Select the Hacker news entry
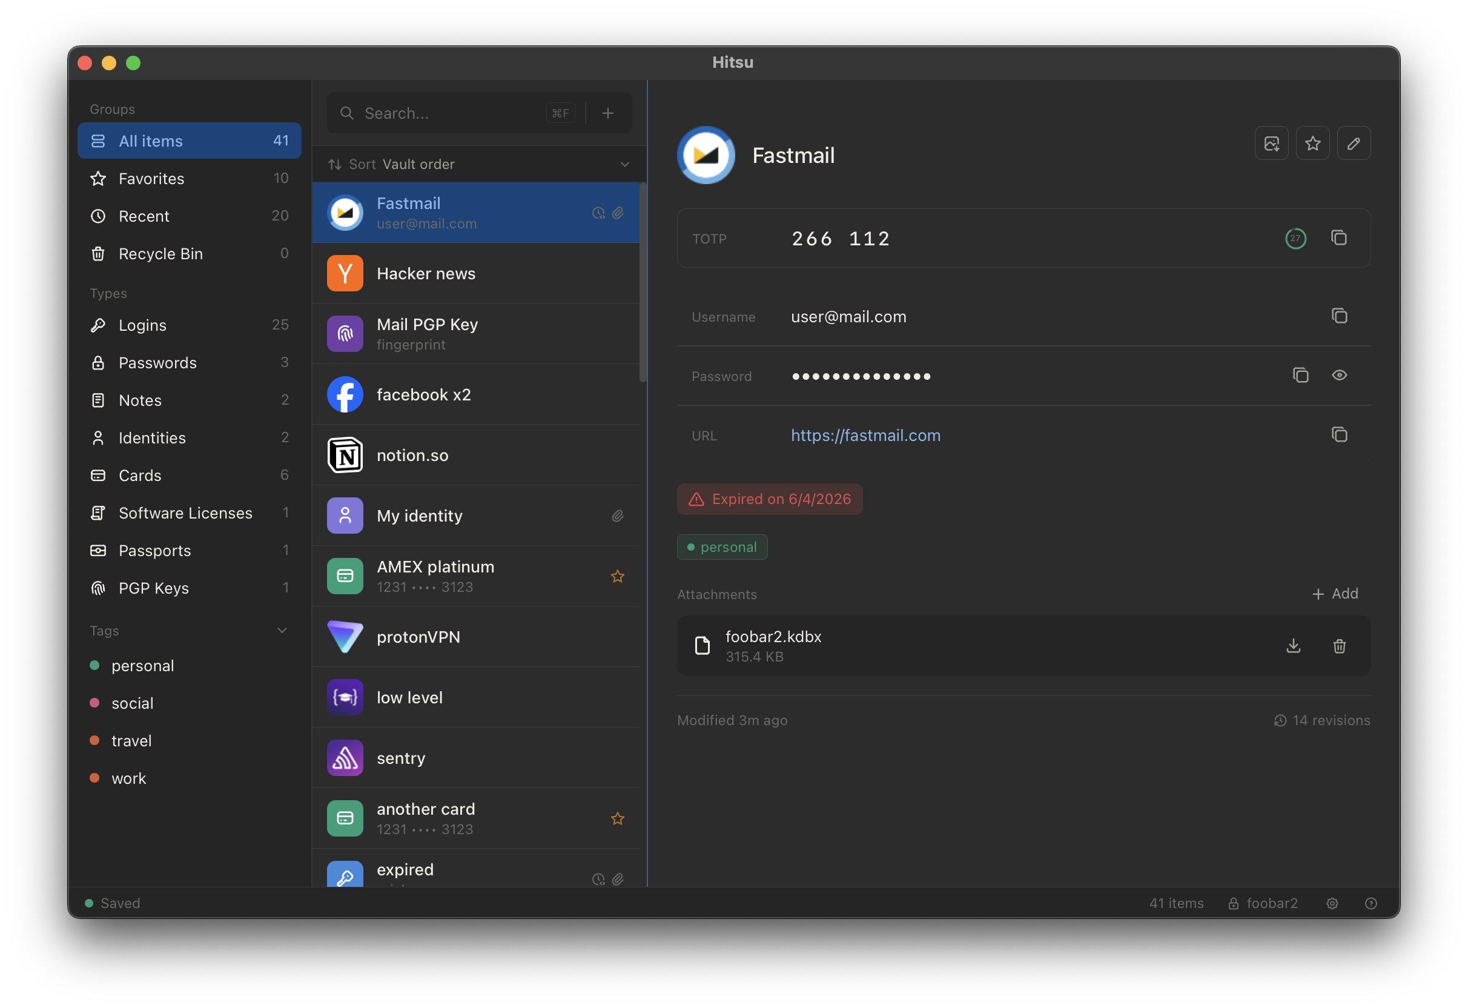This screenshot has height=1008, width=1468. click(x=475, y=273)
